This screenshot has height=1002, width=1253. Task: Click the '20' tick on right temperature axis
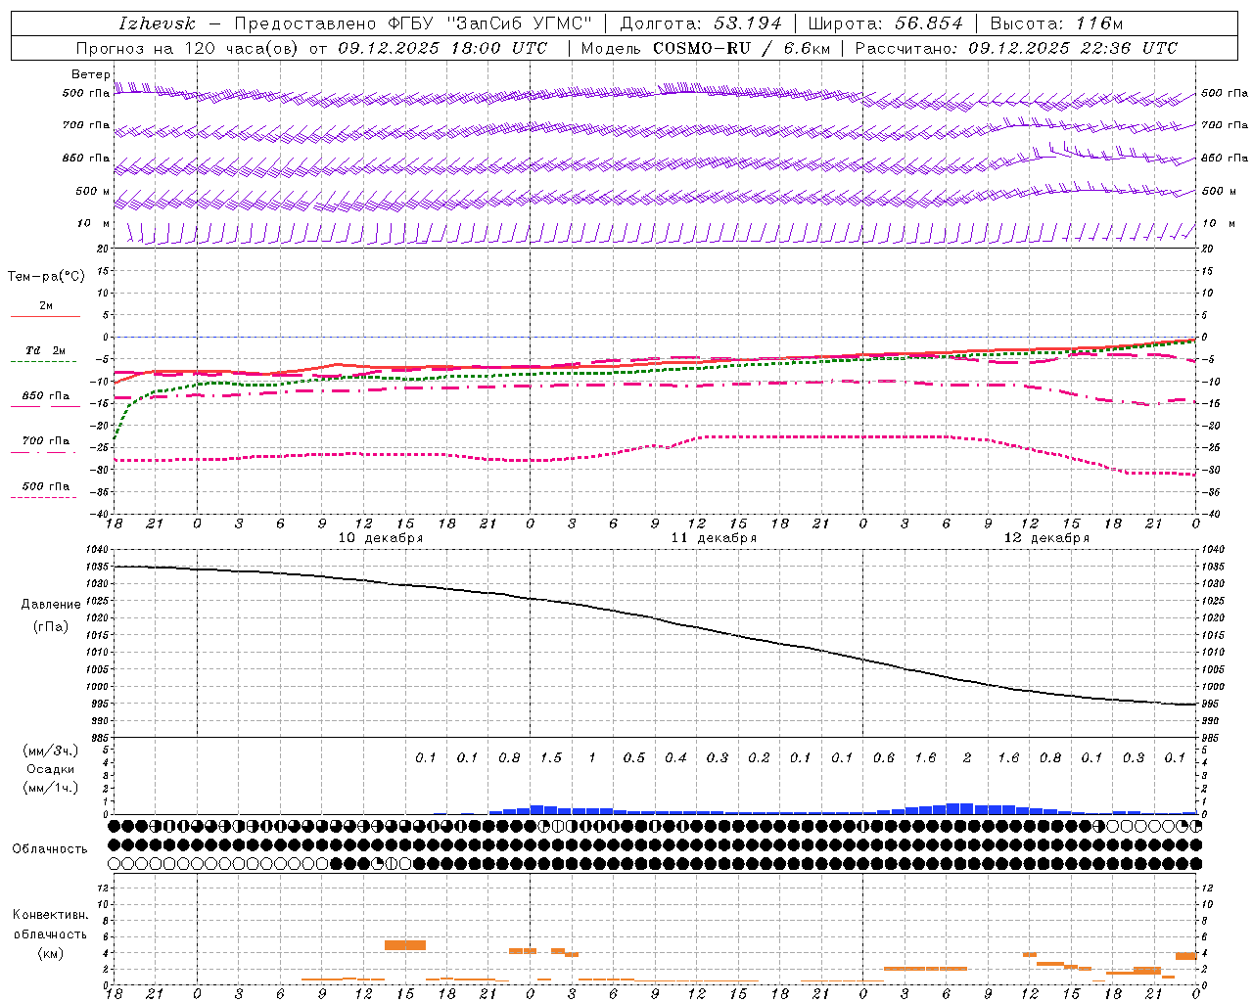coord(1207,249)
